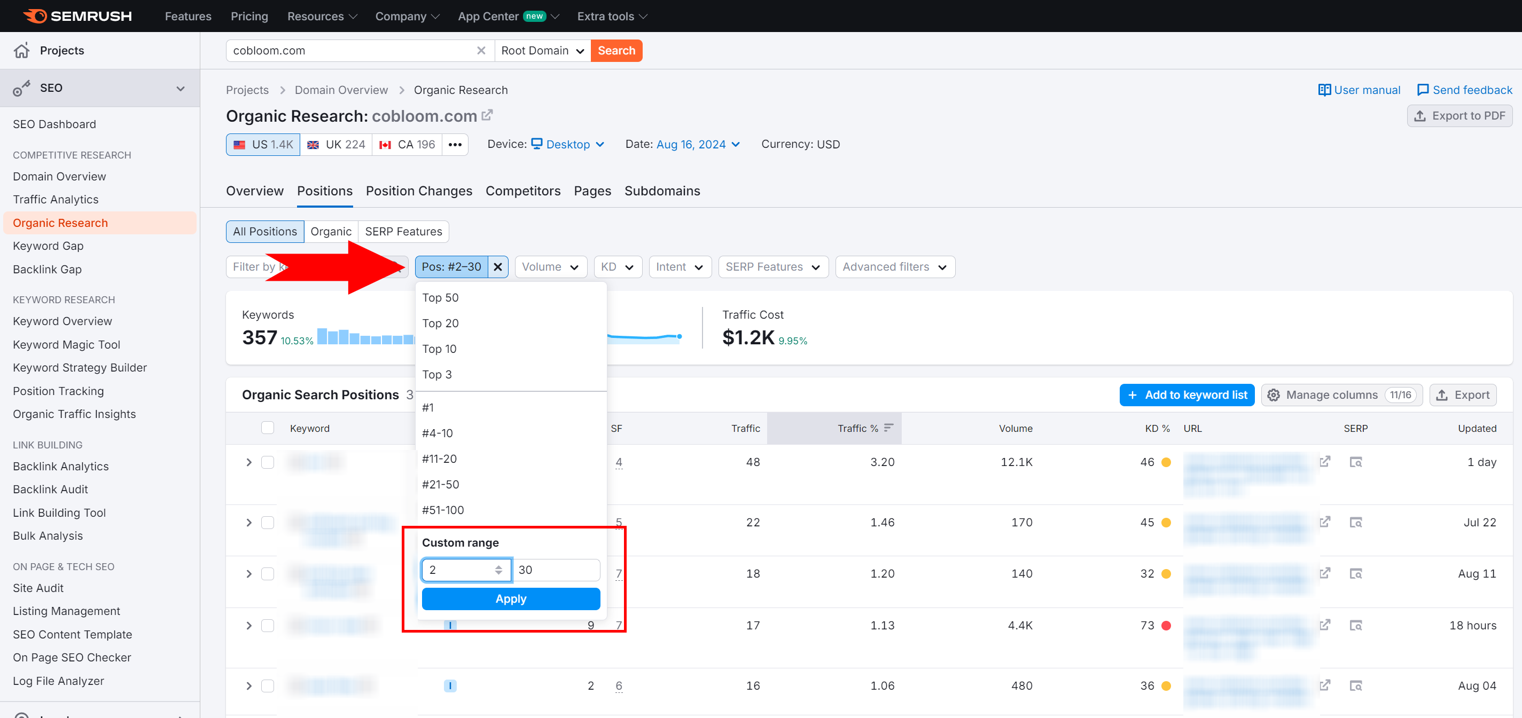The width and height of the screenshot is (1522, 718).
Task: Open Projects home icon
Action: (22, 50)
